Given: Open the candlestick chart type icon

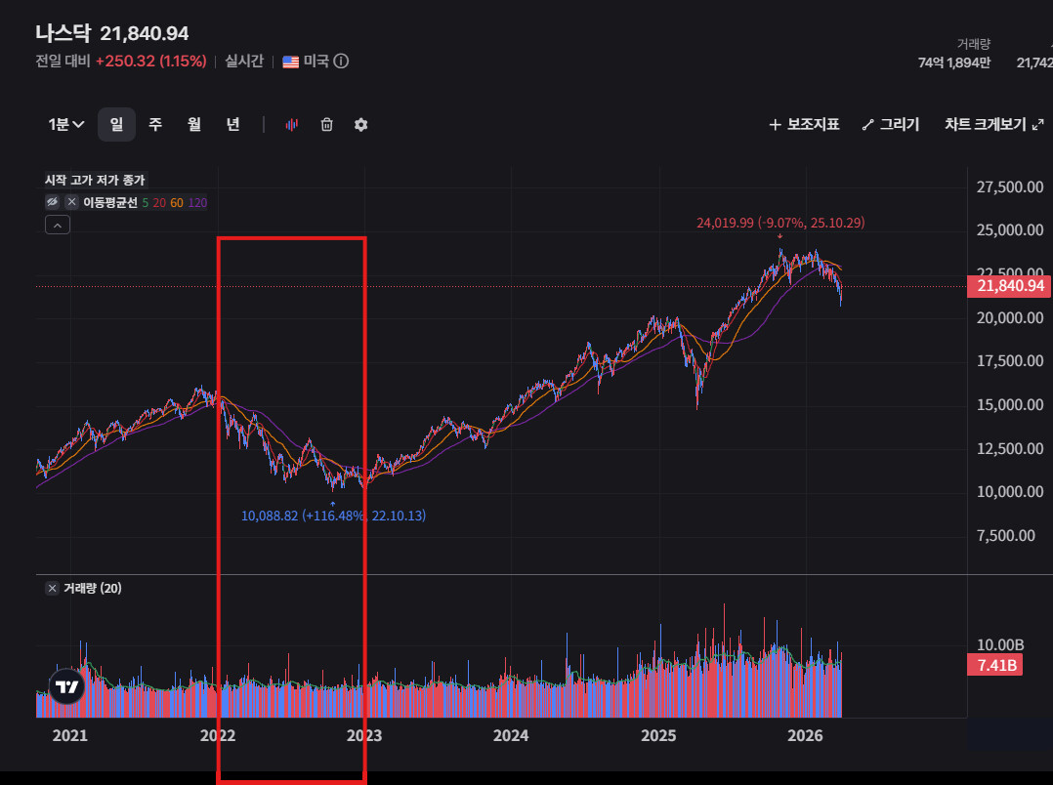Looking at the screenshot, I should pyautogui.click(x=291, y=125).
